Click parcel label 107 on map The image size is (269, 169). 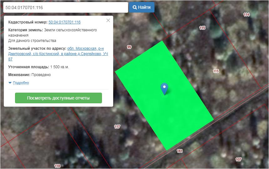238,159
